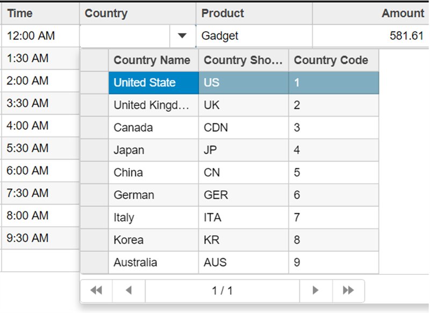
Task: Select the Australia row
Action: pyautogui.click(x=153, y=263)
